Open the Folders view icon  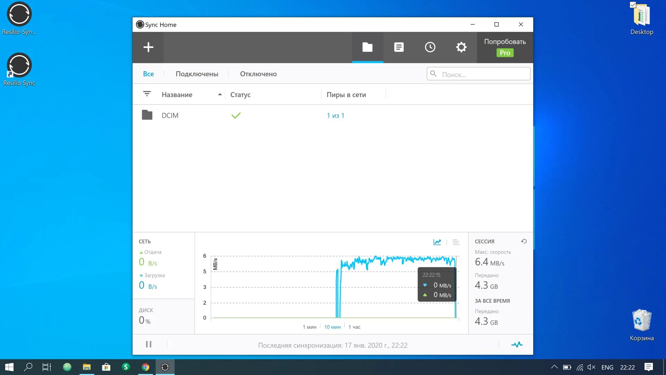click(x=367, y=47)
